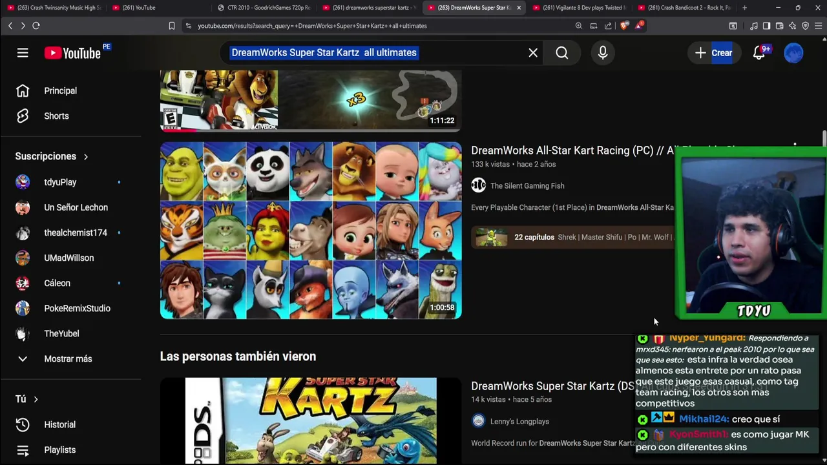Click the page vertical scrollbar
This screenshot has width=827, height=465.
tap(824, 138)
